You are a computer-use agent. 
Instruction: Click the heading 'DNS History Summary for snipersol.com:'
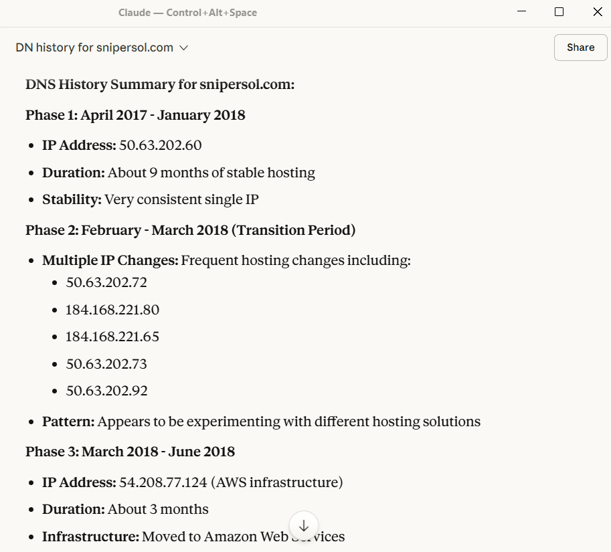pos(160,84)
